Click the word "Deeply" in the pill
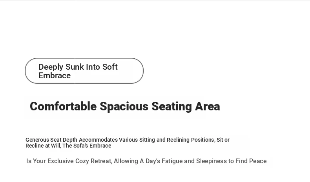The height and width of the screenshot is (182, 310). pos(51,67)
